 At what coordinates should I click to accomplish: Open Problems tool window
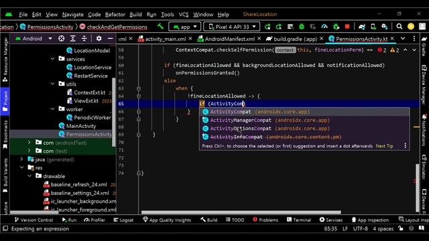pos(265,220)
